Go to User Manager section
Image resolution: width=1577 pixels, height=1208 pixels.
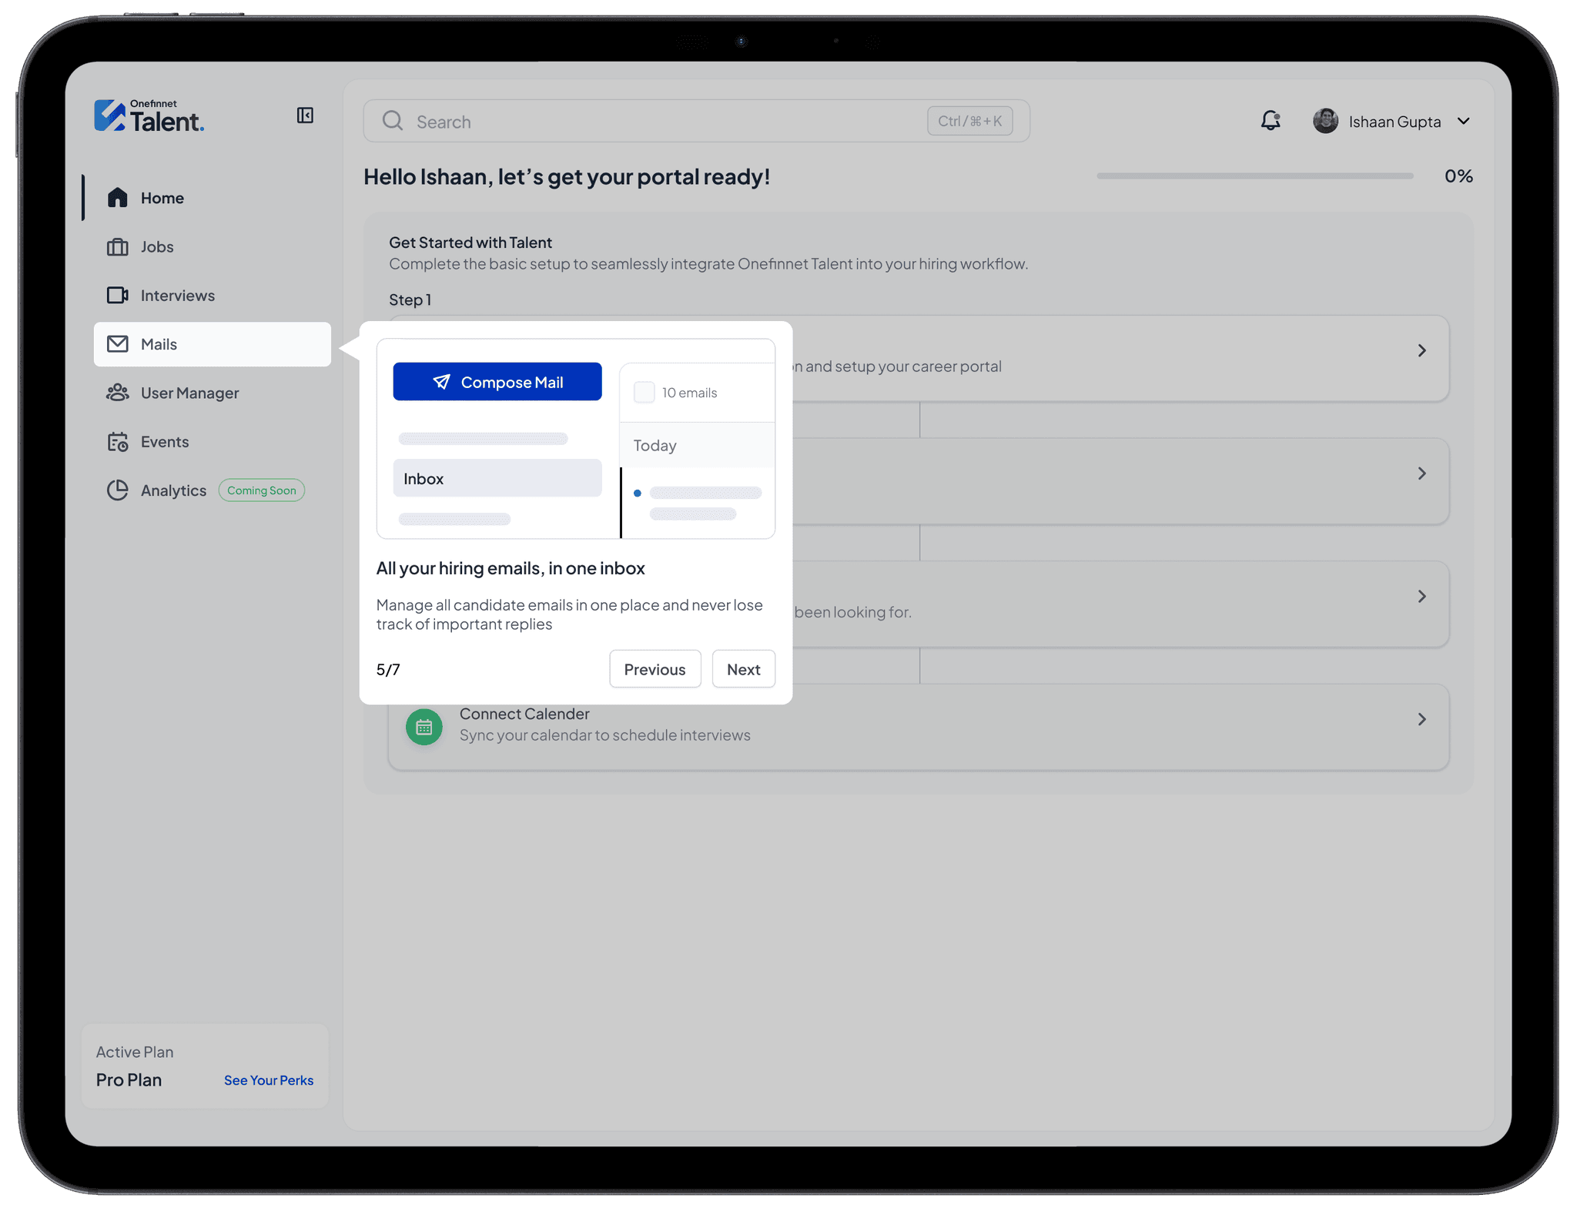[x=189, y=393]
